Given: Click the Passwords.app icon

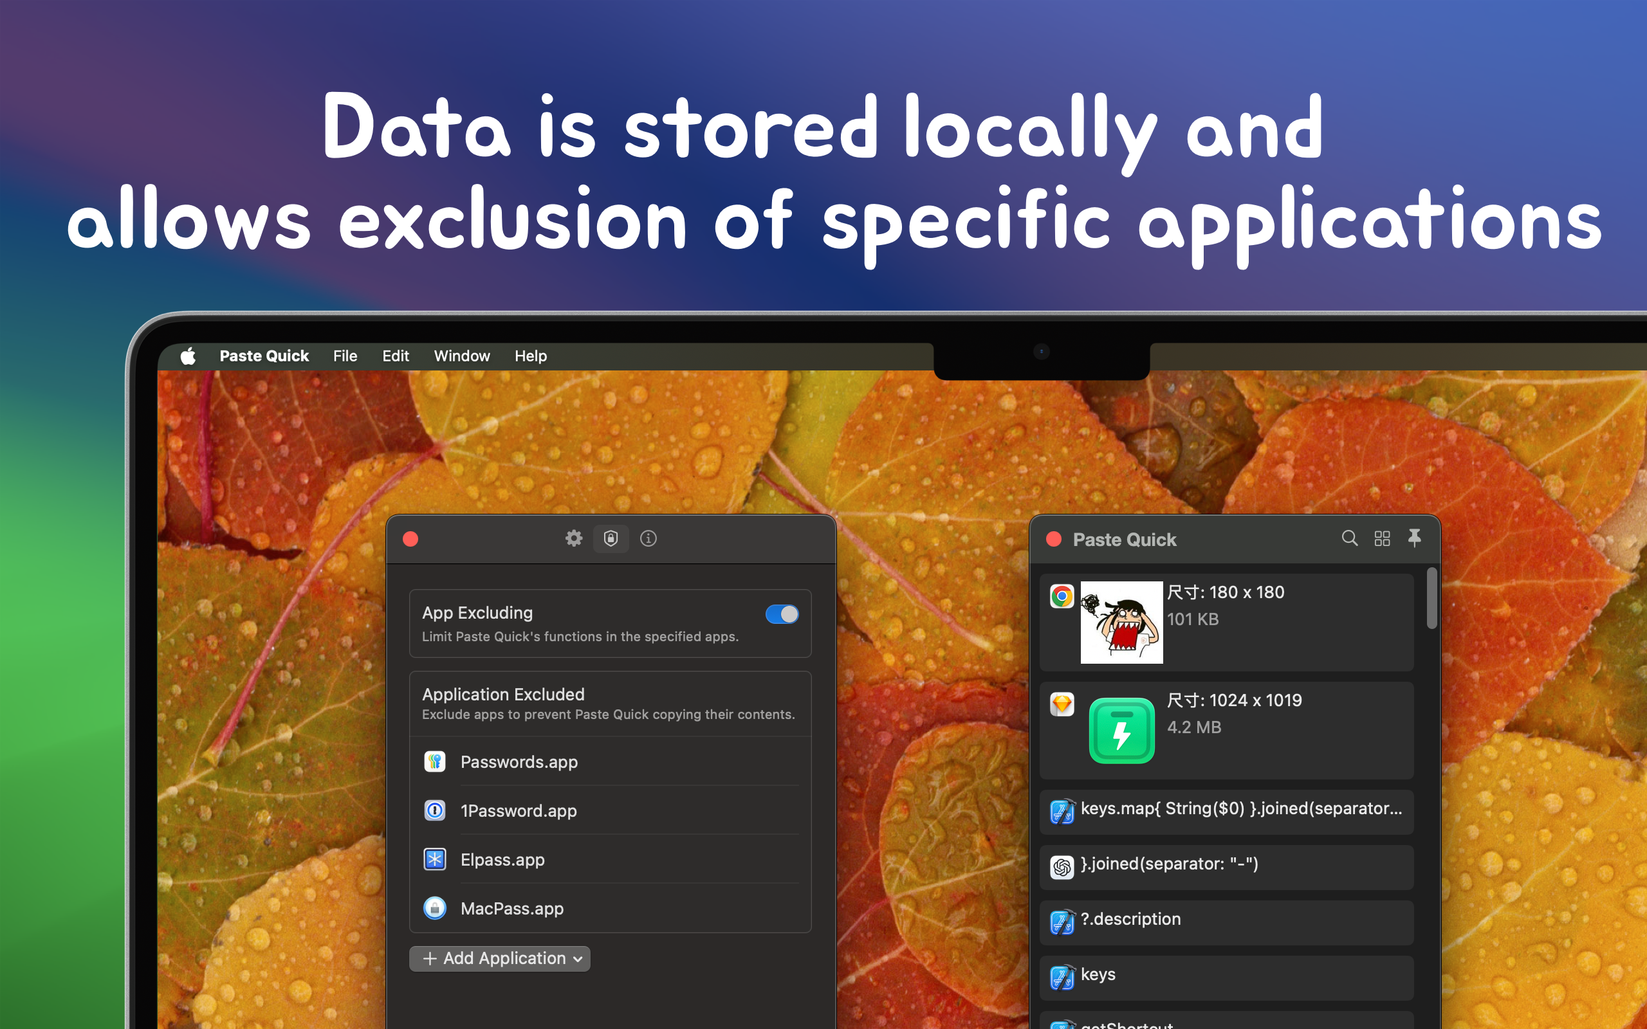Looking at the screenshot, I should coord(435,761).
